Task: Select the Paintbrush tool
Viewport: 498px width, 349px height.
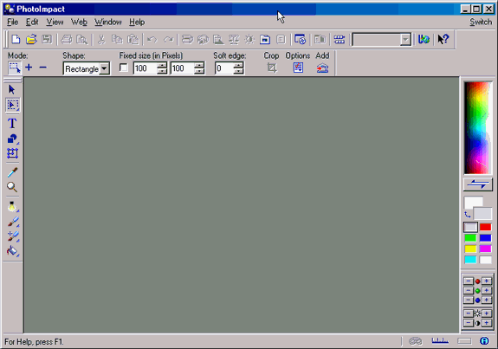Action: click(13, 222)
